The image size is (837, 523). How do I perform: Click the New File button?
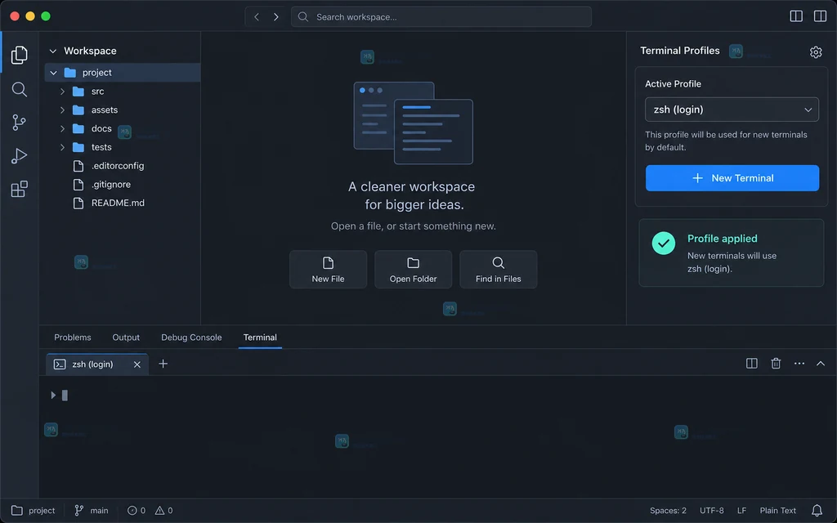tap(328, 270)
